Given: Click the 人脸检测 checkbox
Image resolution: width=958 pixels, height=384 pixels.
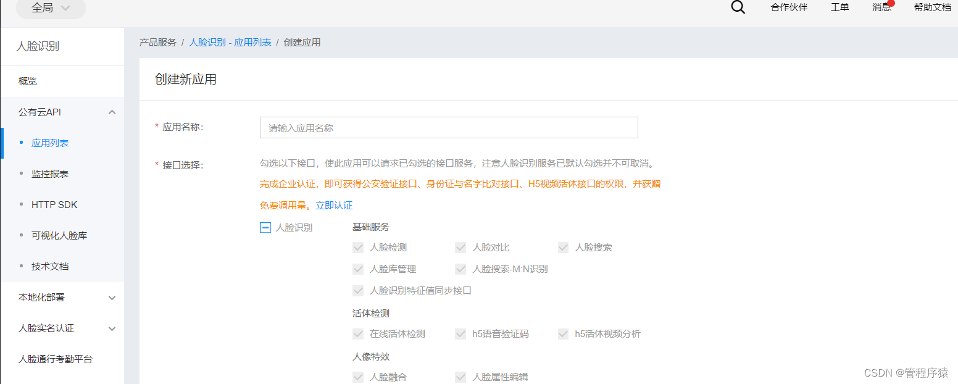Looking at the screenshot, I should 358,248.
